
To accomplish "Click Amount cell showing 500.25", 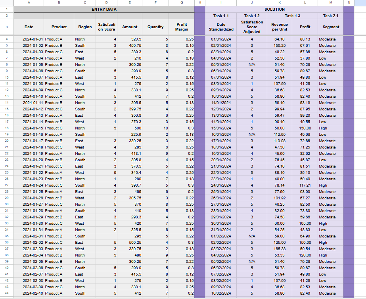I will click(x=130, y=243).
